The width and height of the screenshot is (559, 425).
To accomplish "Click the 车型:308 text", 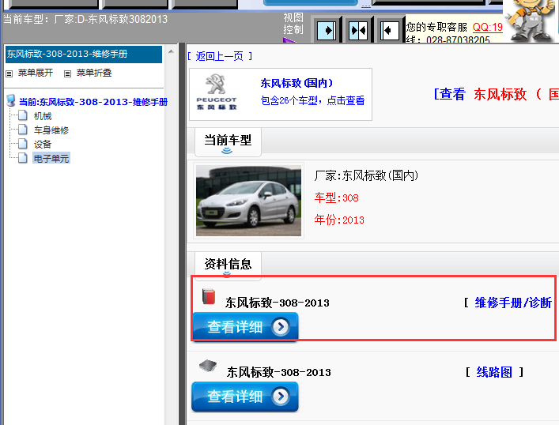I will click(x=336, y=197).
